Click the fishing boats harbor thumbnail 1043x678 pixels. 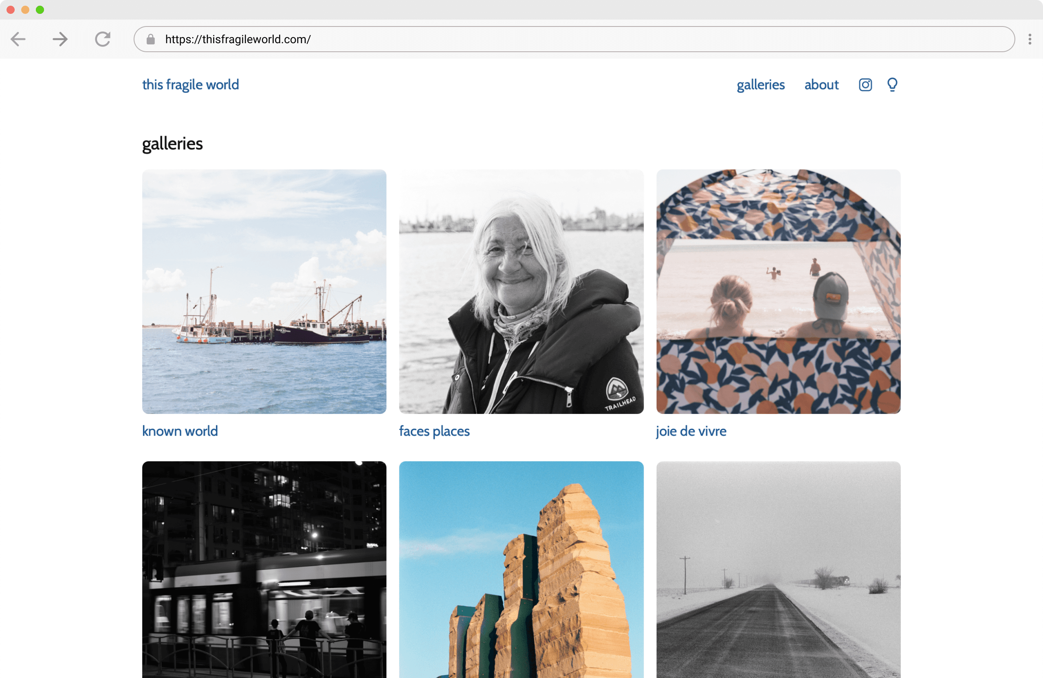(x=264, y=291)
